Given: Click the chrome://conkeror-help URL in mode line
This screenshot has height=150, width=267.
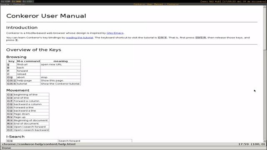Looking at the screenshot, I should [x=39, y=144].
